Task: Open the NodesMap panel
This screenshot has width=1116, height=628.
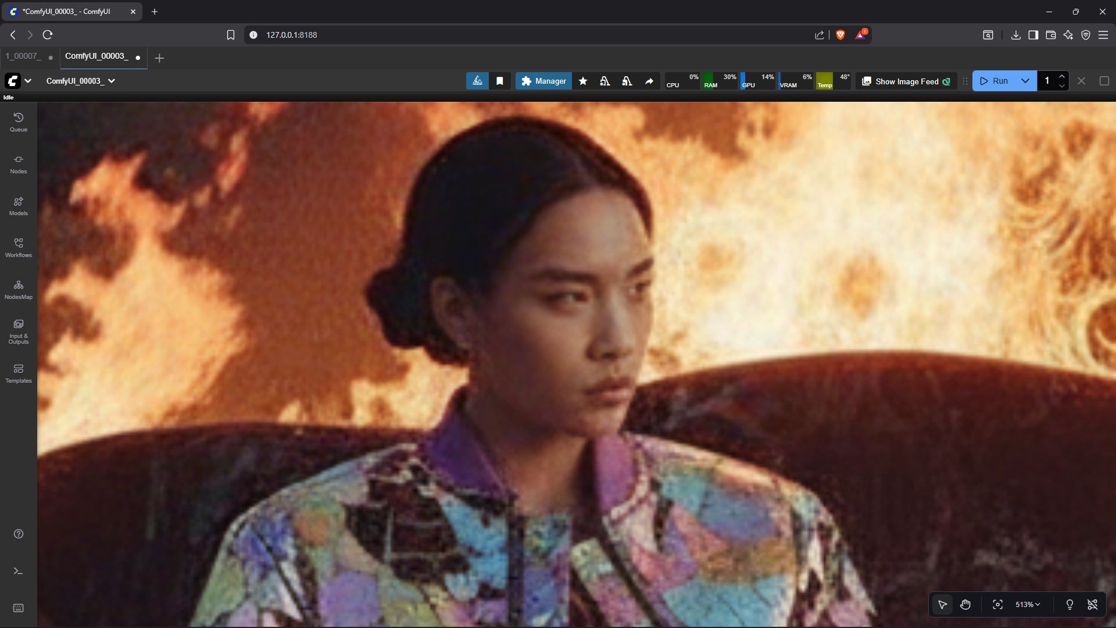Action: coord(18,289)
